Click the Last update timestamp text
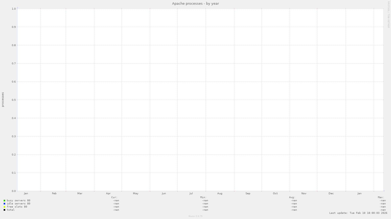This screenshot has width=391, height=219. point(358,213)
